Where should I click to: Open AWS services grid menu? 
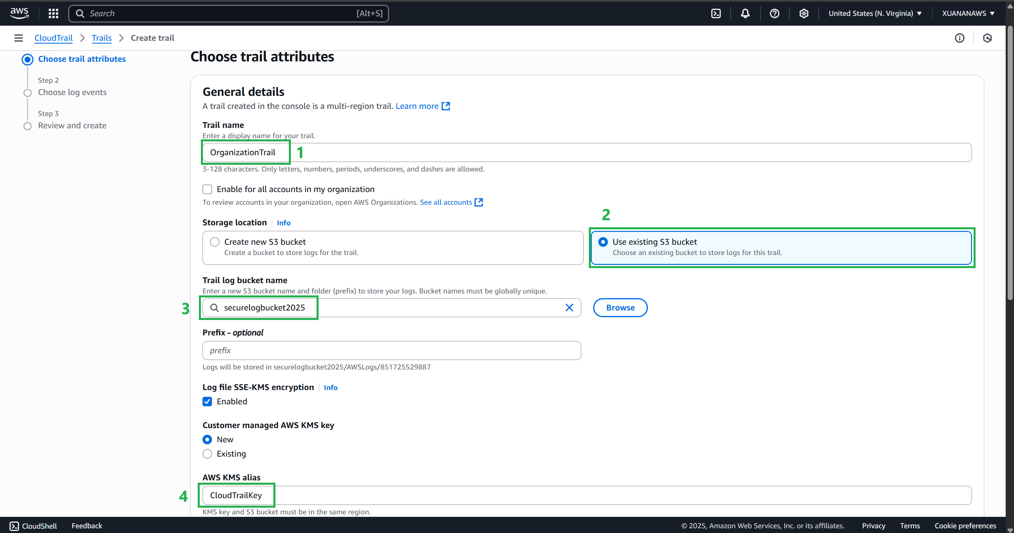[53, 13]
